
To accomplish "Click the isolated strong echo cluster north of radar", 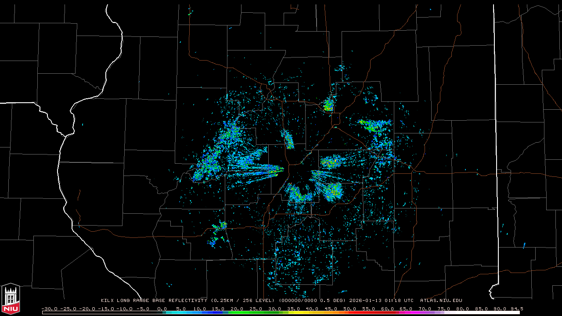I will pyautogui.click(x=328, y=105).
